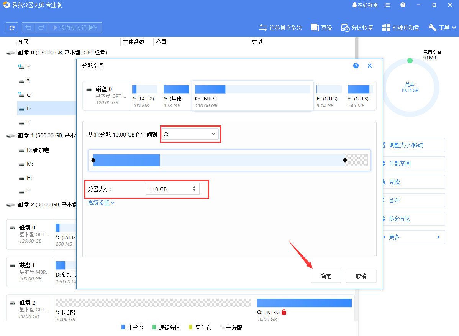Screen dimensions: 459x336
Task: Open the 克隆 clone tool in the toolbar
Action: tap(321, 28)
